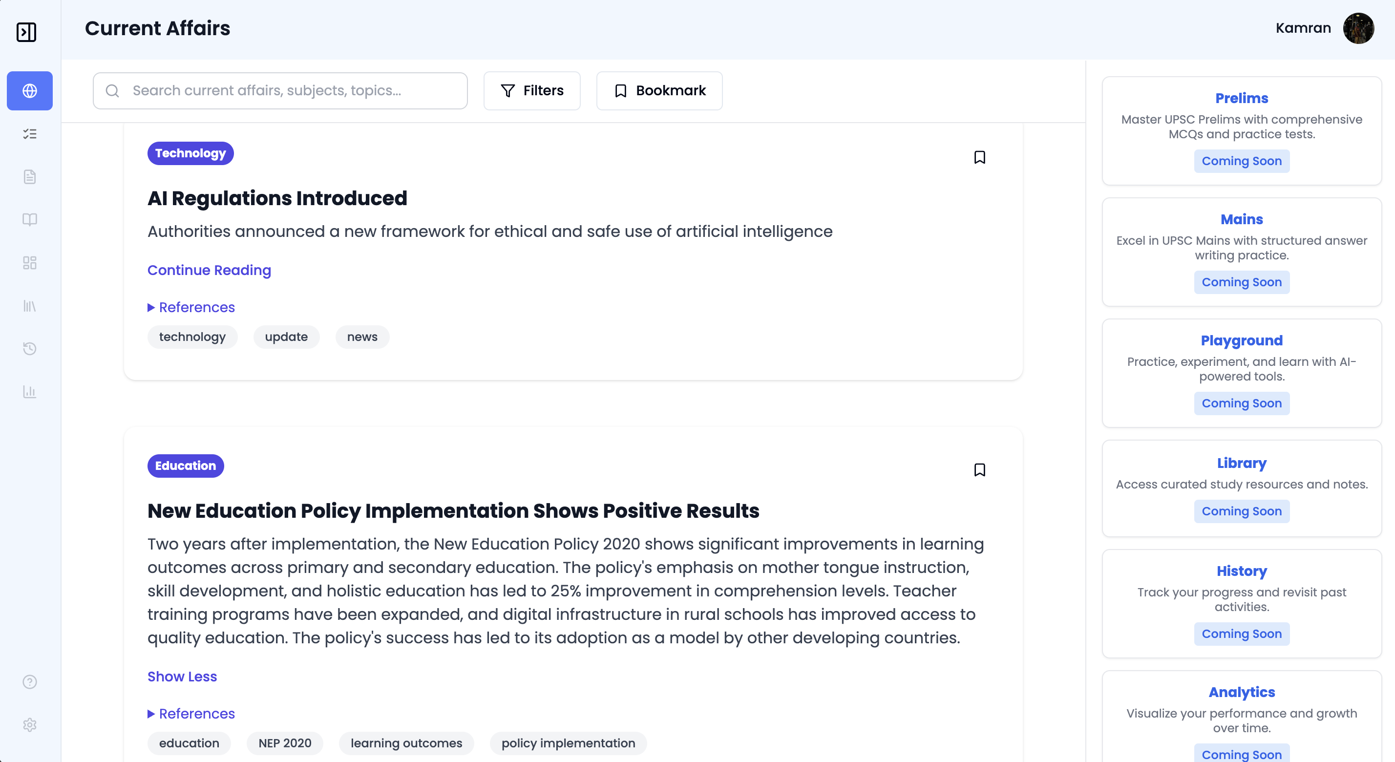Select the globe icon for current affairs

[29, 90]
